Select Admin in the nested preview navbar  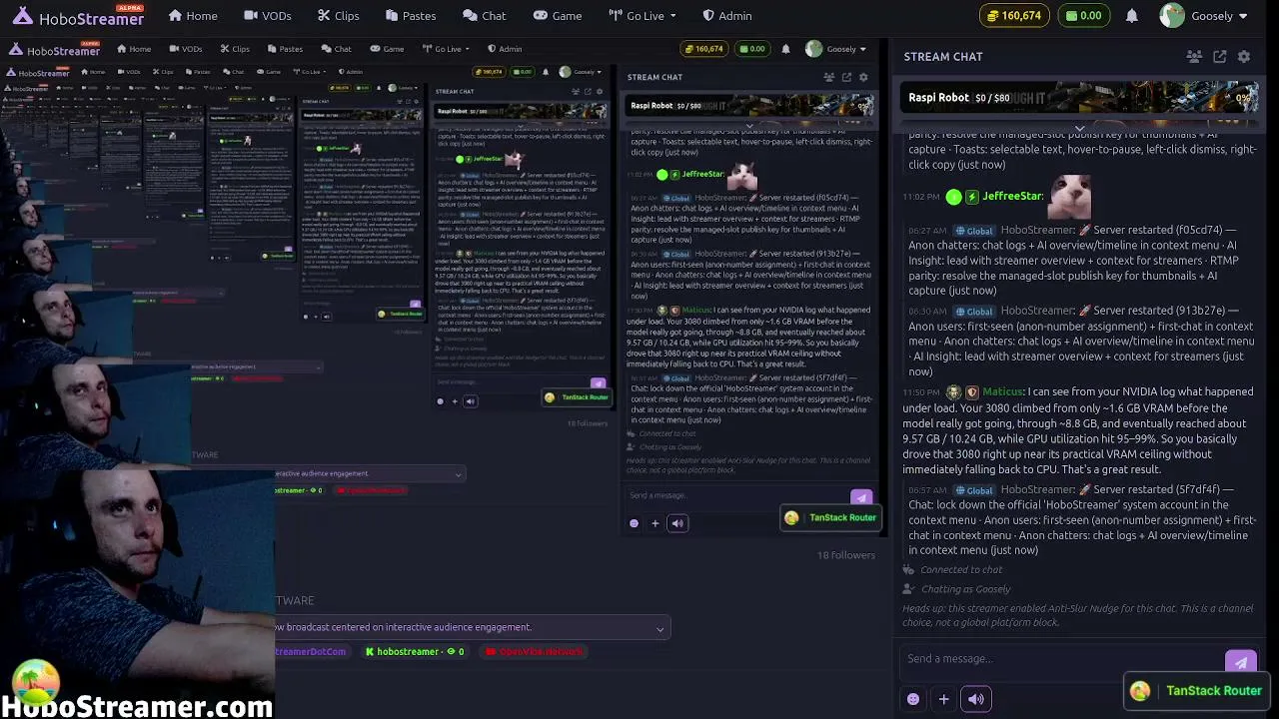[505, 49]
